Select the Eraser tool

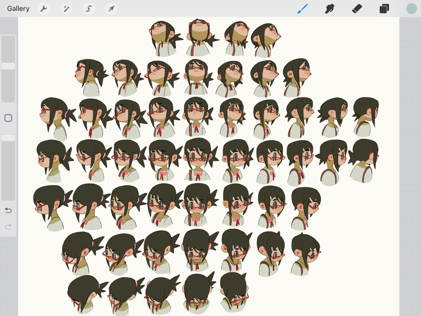point(356,8)
